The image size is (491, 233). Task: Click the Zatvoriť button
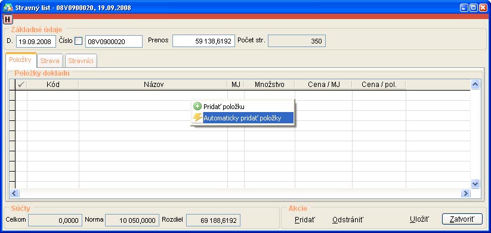[x=462, y=219]
